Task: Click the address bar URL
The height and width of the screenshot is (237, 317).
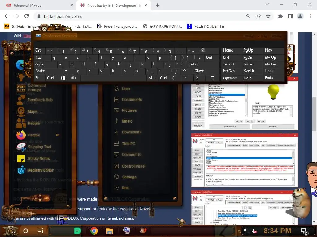Action: click(63, 16)
